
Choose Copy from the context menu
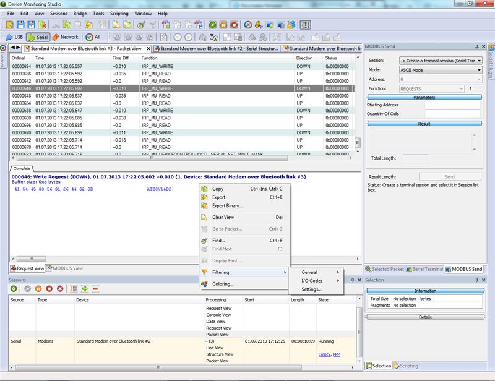point(244,189)
